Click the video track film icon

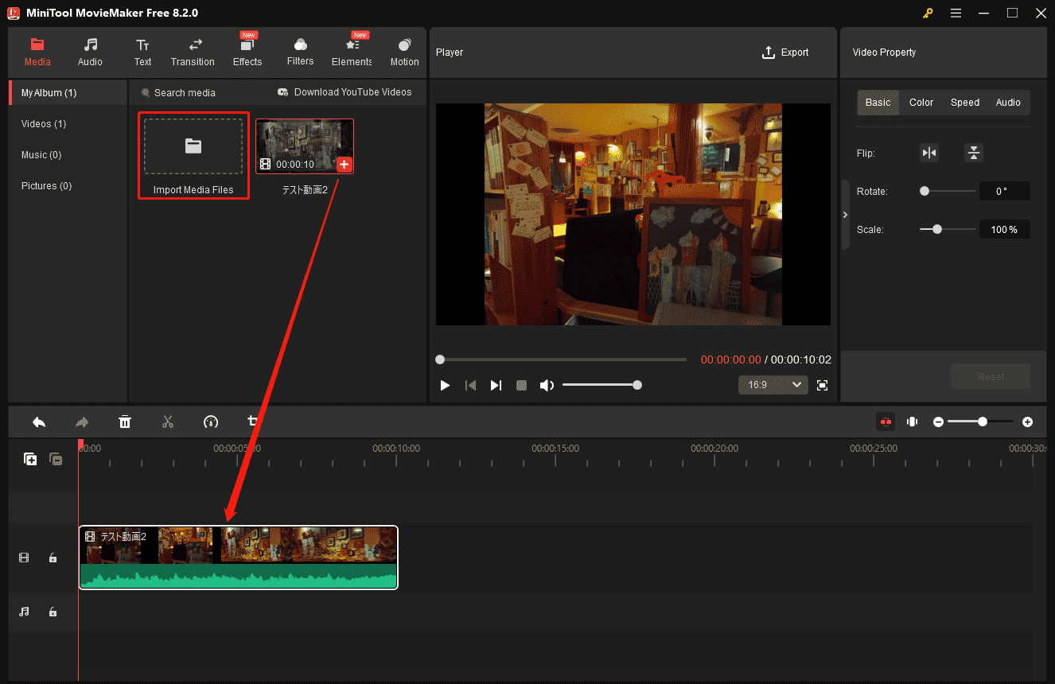pos(24,558)
